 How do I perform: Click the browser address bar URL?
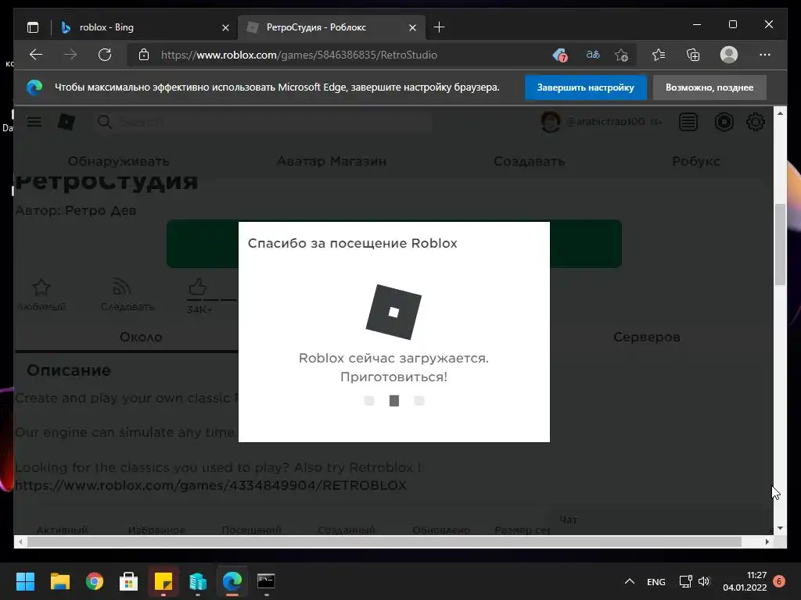(x=299, y=55)
